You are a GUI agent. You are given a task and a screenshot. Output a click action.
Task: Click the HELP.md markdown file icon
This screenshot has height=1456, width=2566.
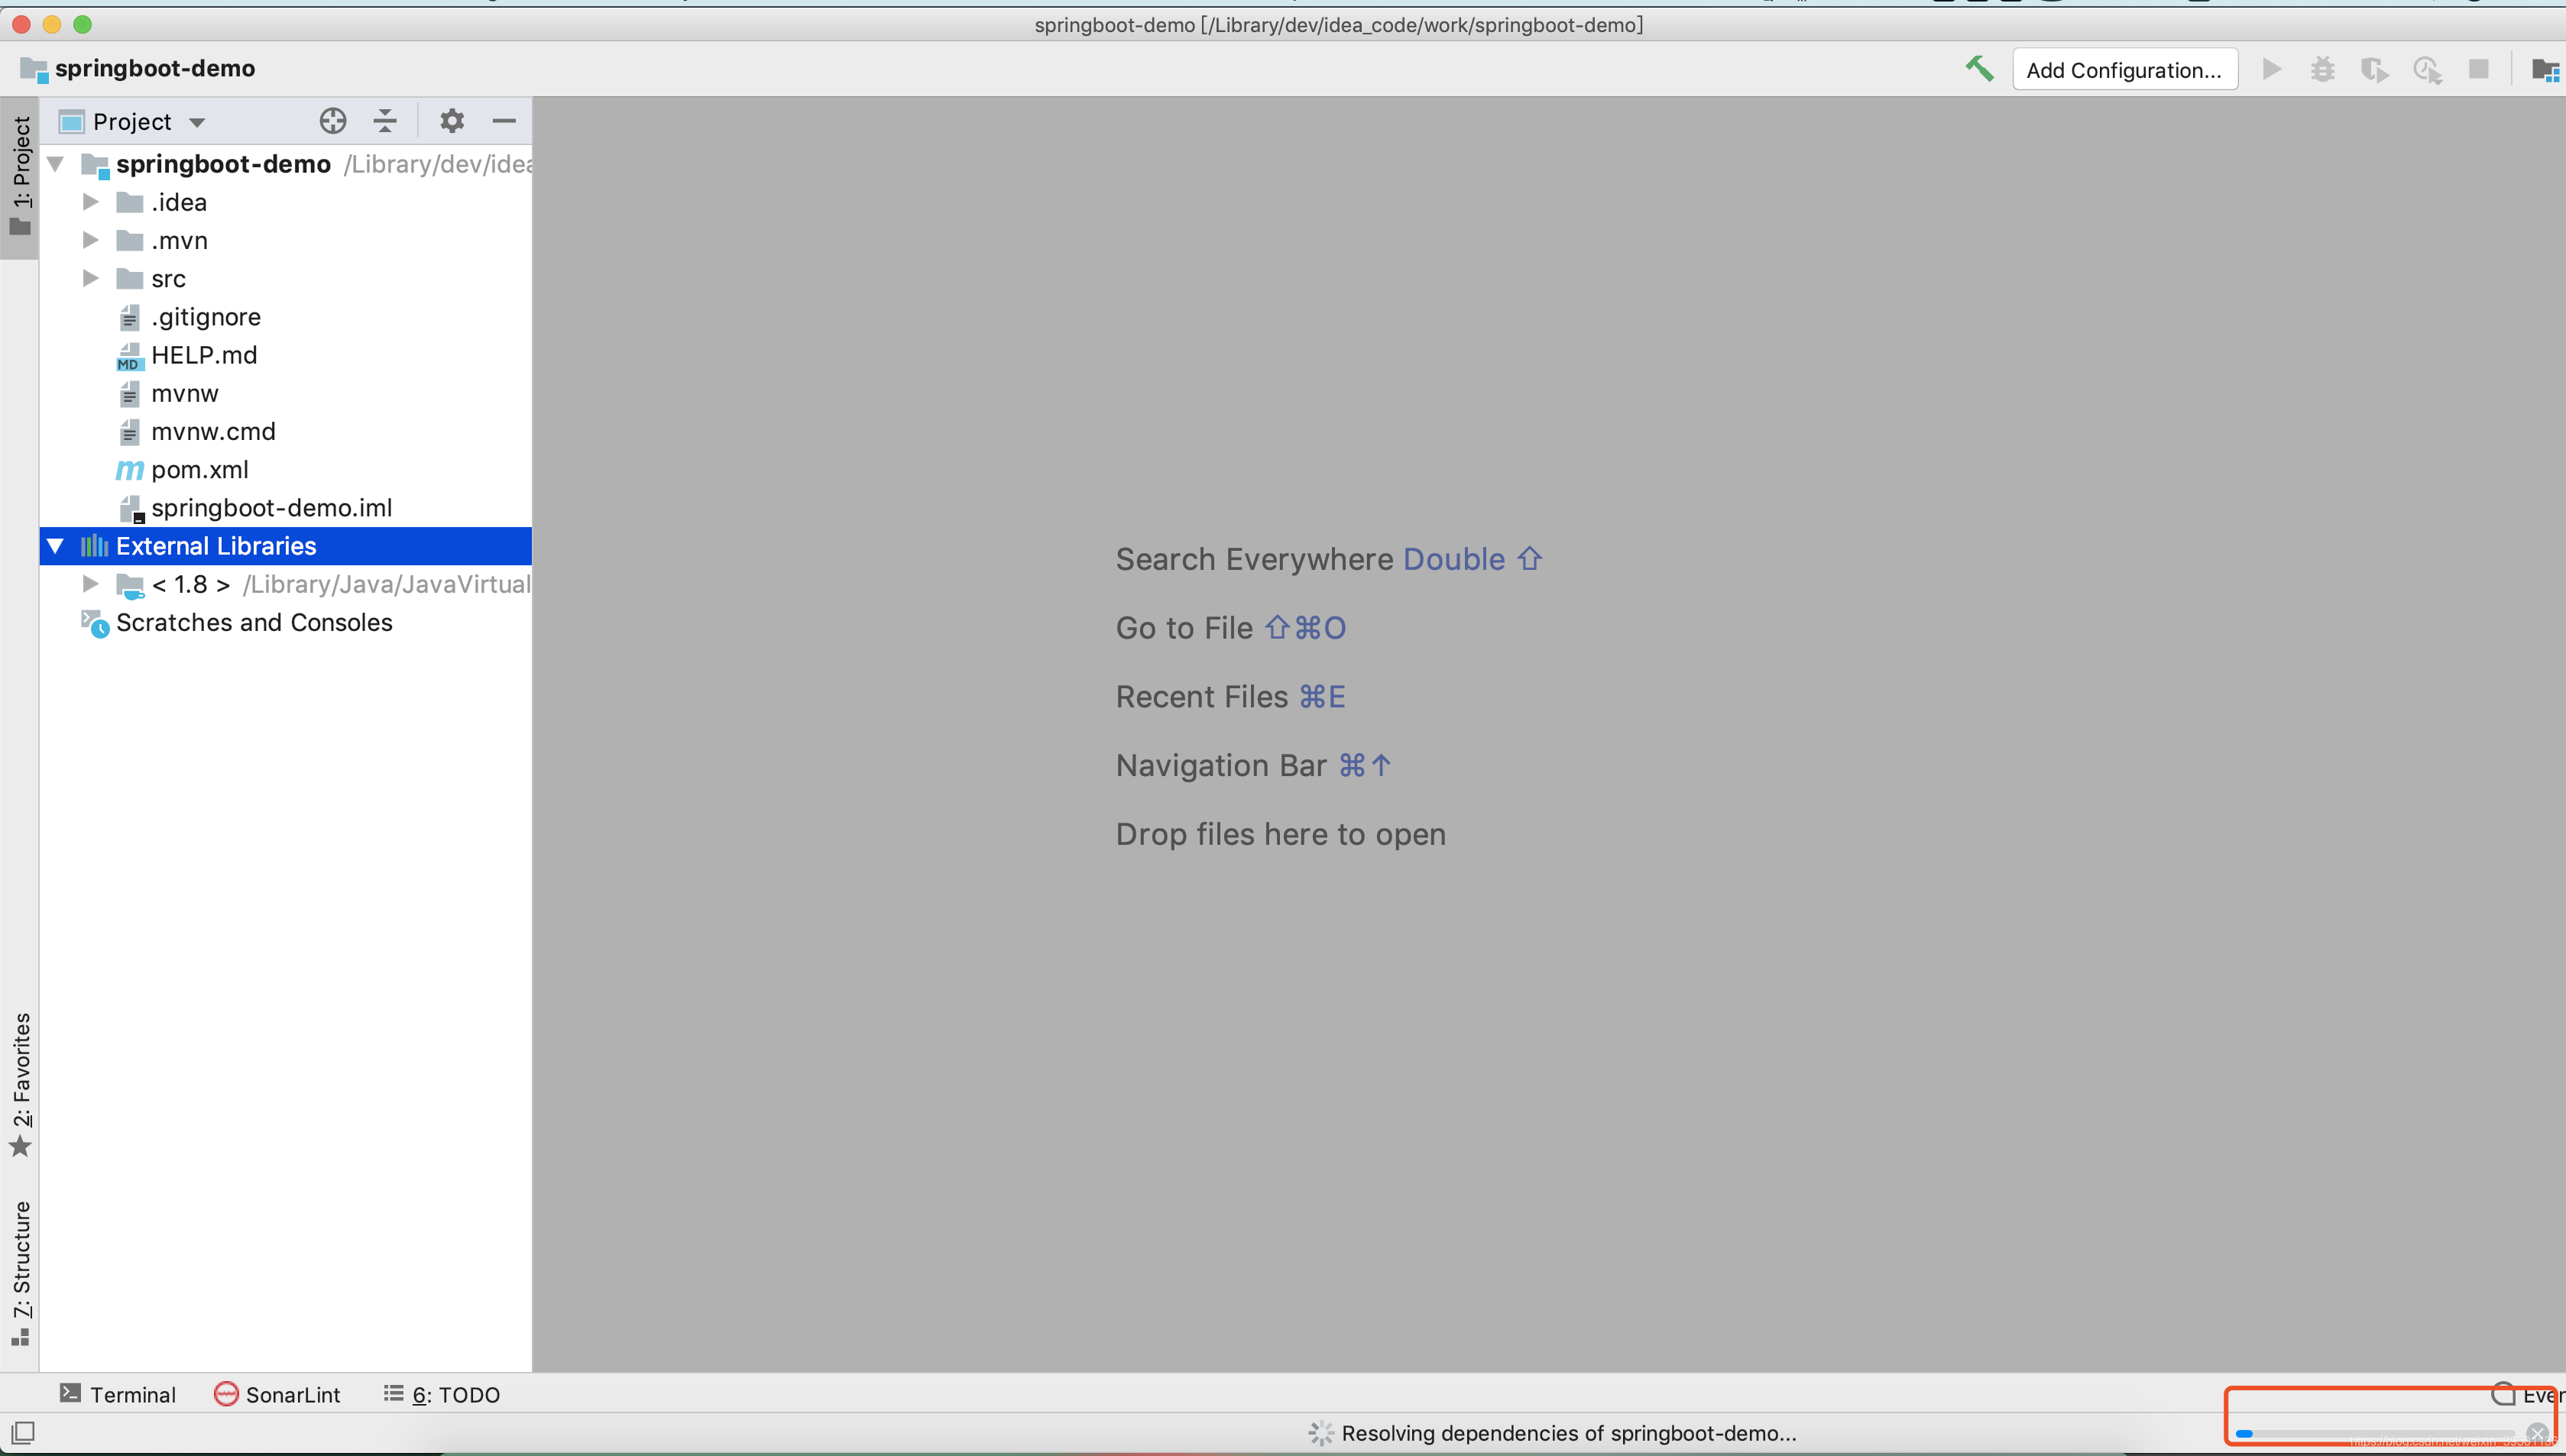pos(129,356)
